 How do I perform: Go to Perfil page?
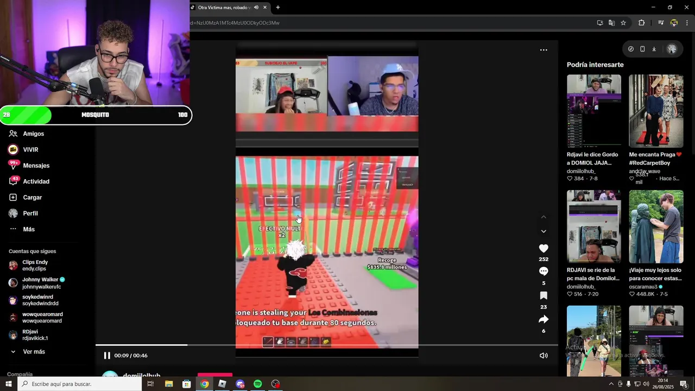tap(30, 213)
